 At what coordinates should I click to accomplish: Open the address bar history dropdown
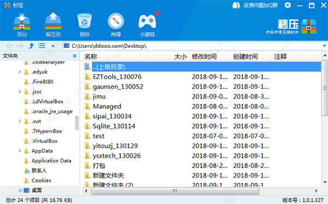(324, 46)
